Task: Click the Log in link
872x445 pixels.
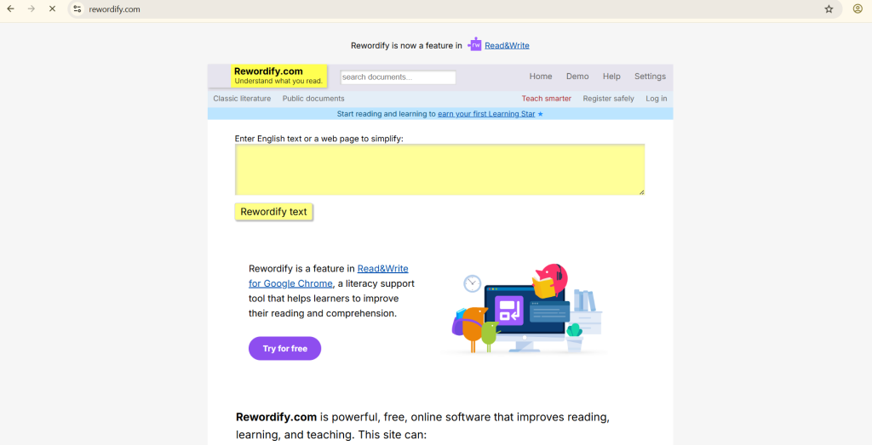Action: point(657,99)
